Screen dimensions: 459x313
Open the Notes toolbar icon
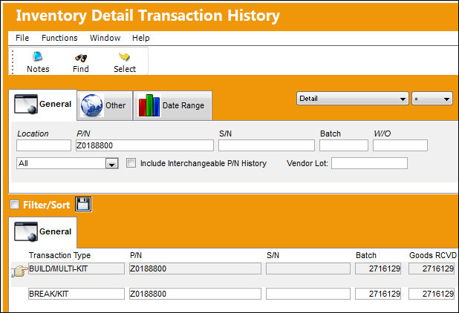(x=38, y=56)
